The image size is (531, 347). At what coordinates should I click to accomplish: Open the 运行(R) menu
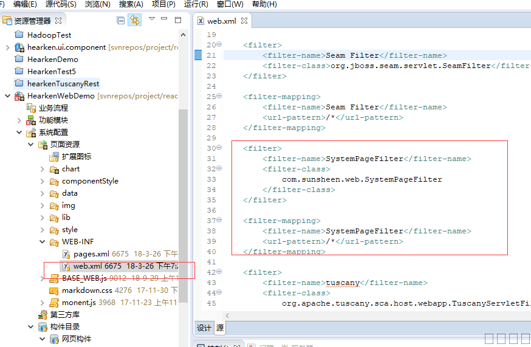(x=196, y=4)
